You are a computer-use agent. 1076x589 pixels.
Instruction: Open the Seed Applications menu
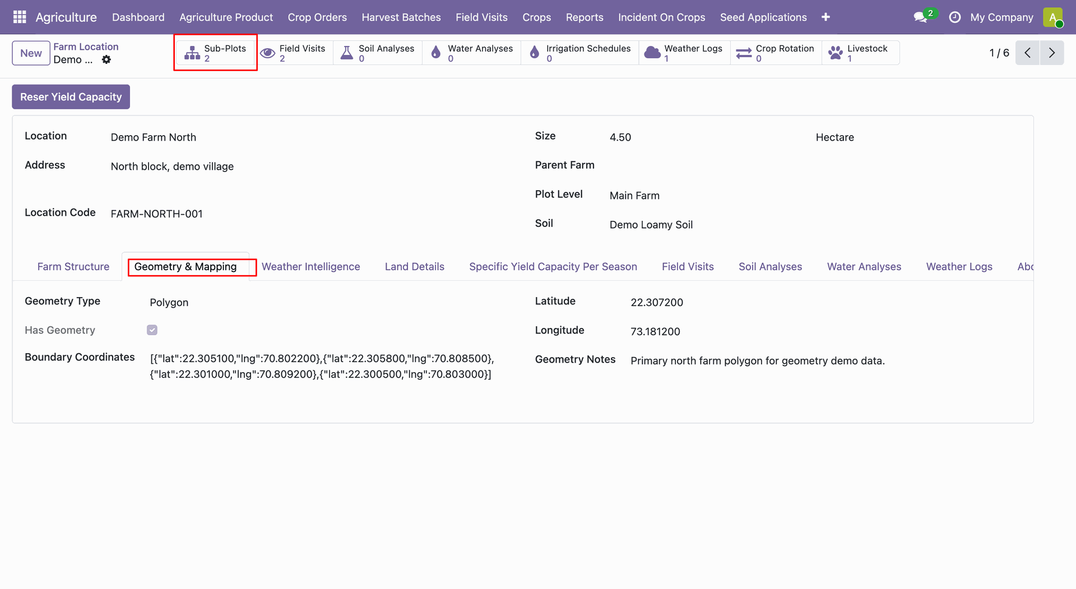click(x=763, y=17)
